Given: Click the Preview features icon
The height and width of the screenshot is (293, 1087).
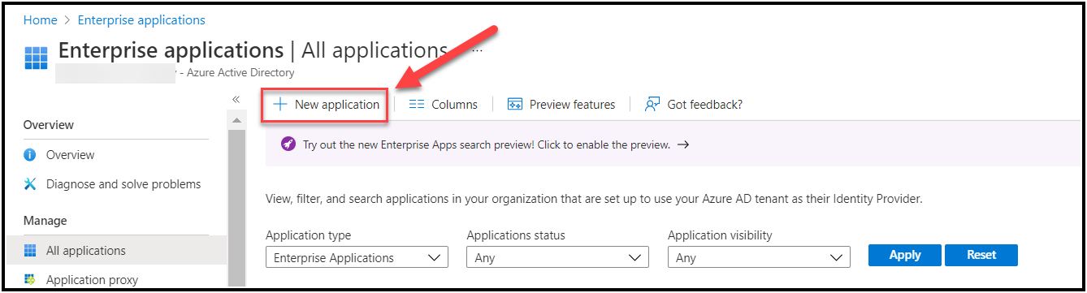Looking at the screenshot, I should pyautogui.click(x=514, y=105).
